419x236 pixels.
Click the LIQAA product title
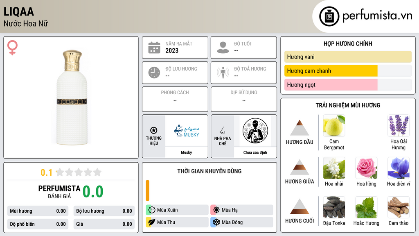coord(19,11)
